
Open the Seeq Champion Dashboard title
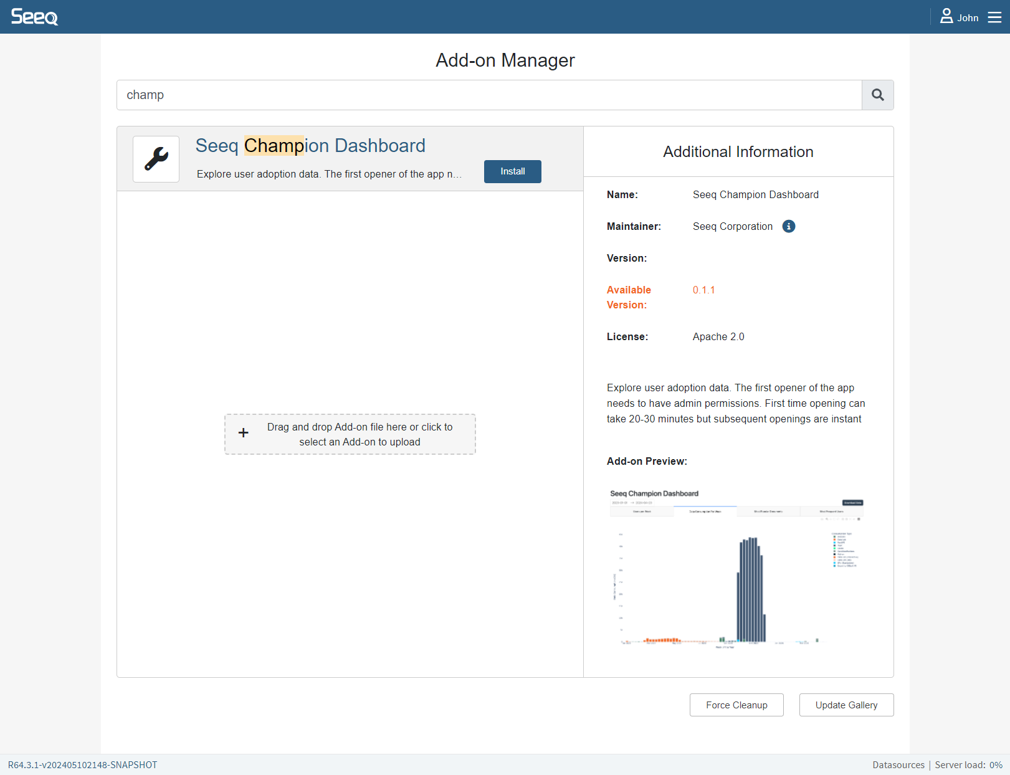pos(310,146)
